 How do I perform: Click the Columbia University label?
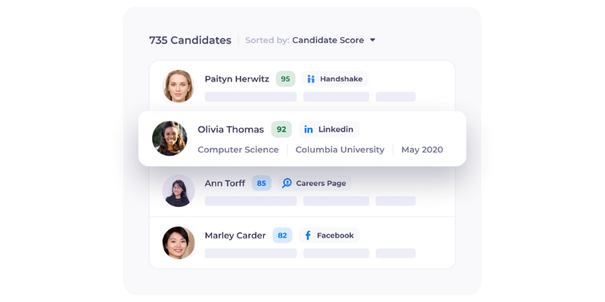tap(340, 149)
